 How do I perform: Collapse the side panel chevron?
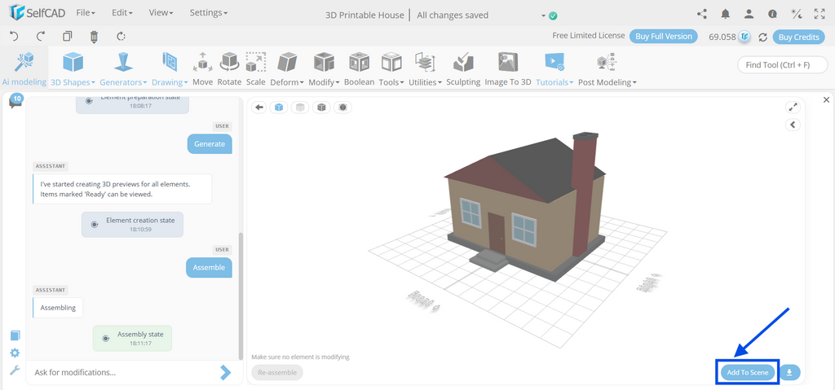[793, 125]
